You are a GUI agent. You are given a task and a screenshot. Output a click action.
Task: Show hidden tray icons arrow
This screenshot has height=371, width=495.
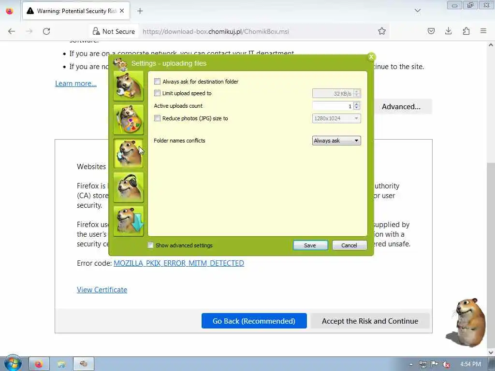pos(411,364)
